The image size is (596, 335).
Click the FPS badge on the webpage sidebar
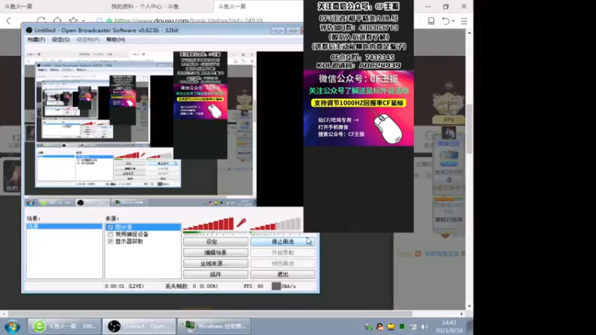448,120
